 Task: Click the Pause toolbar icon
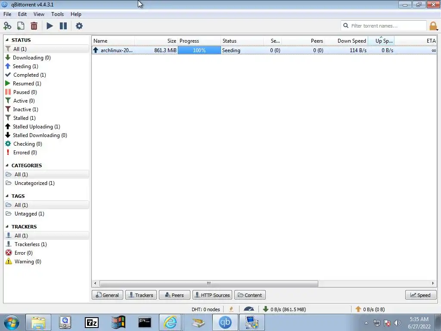click(x=63, y=26)
